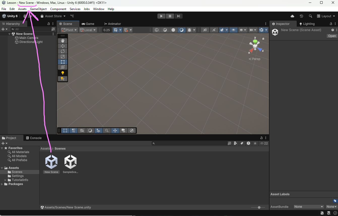Click the scene lighting bulb icon

(x=62, y=73)
